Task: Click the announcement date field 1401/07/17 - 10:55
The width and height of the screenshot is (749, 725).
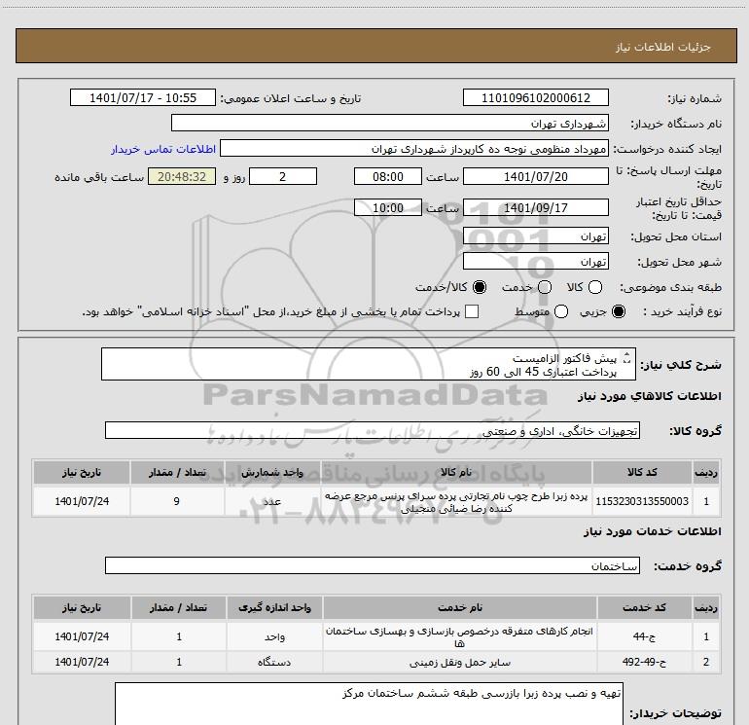Action: (143, 97)
